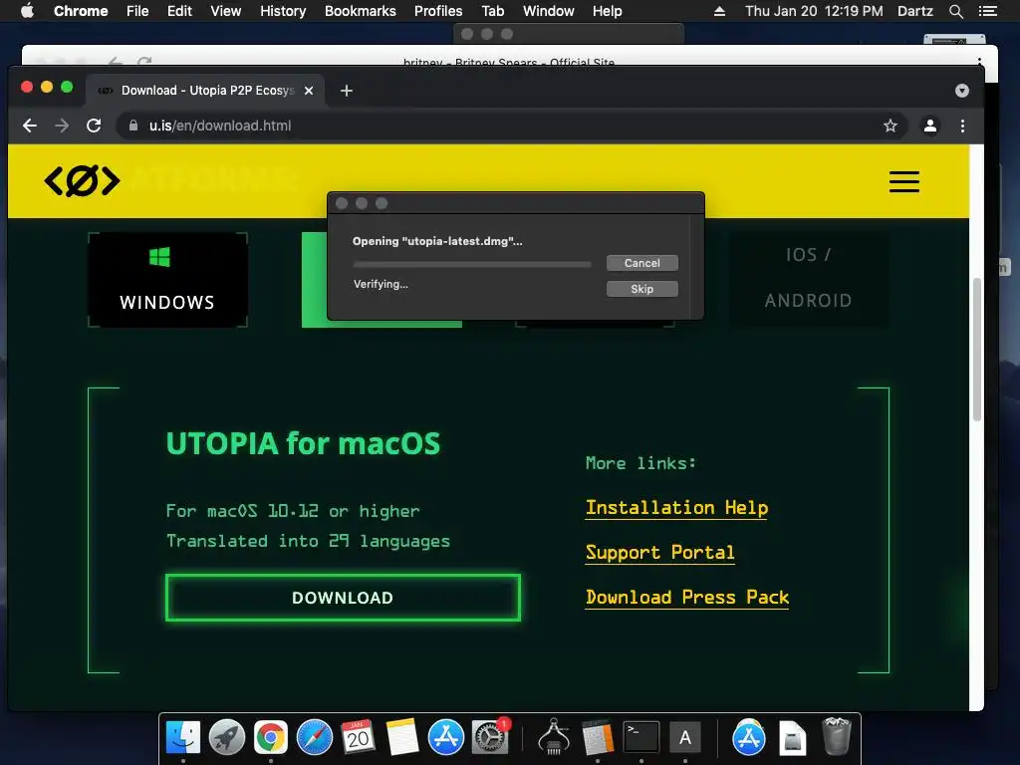Open the Support Portal link
Screen dimensions: 1020x765
659,552
